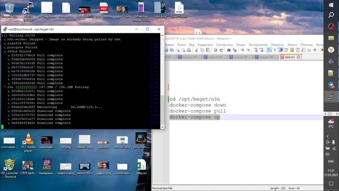Click Cut scissors icon in Notepad++ toolbar
The height and width of the screenshot is (191, 339).
pos(197,50)
